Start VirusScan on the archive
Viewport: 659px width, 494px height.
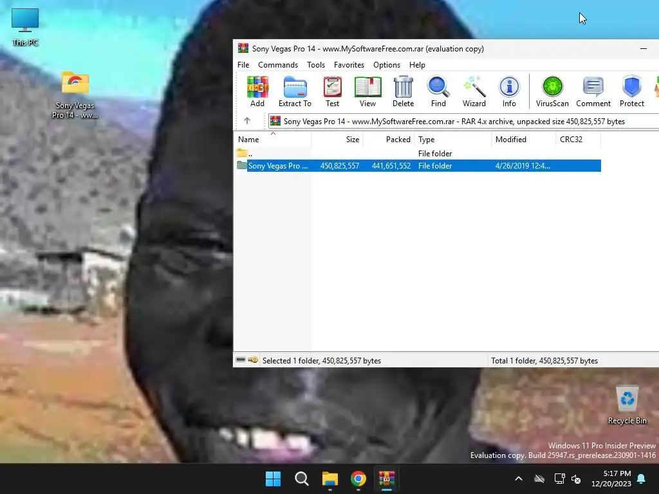point(552,91)
